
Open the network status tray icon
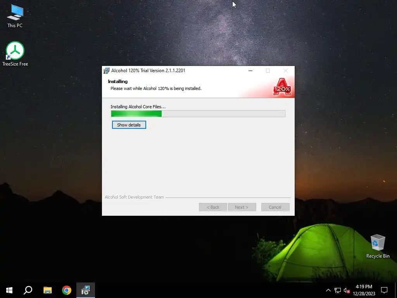tap(338, 290)
